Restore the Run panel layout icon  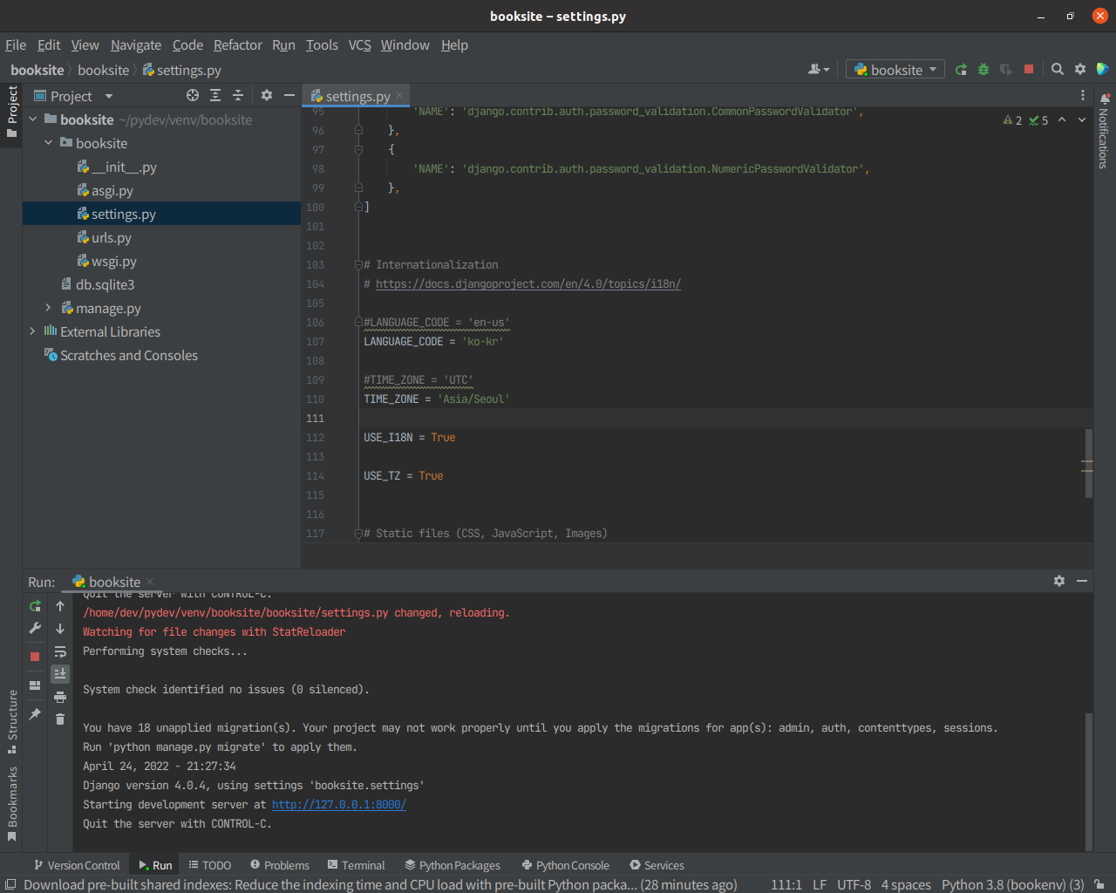pos(35,685)
